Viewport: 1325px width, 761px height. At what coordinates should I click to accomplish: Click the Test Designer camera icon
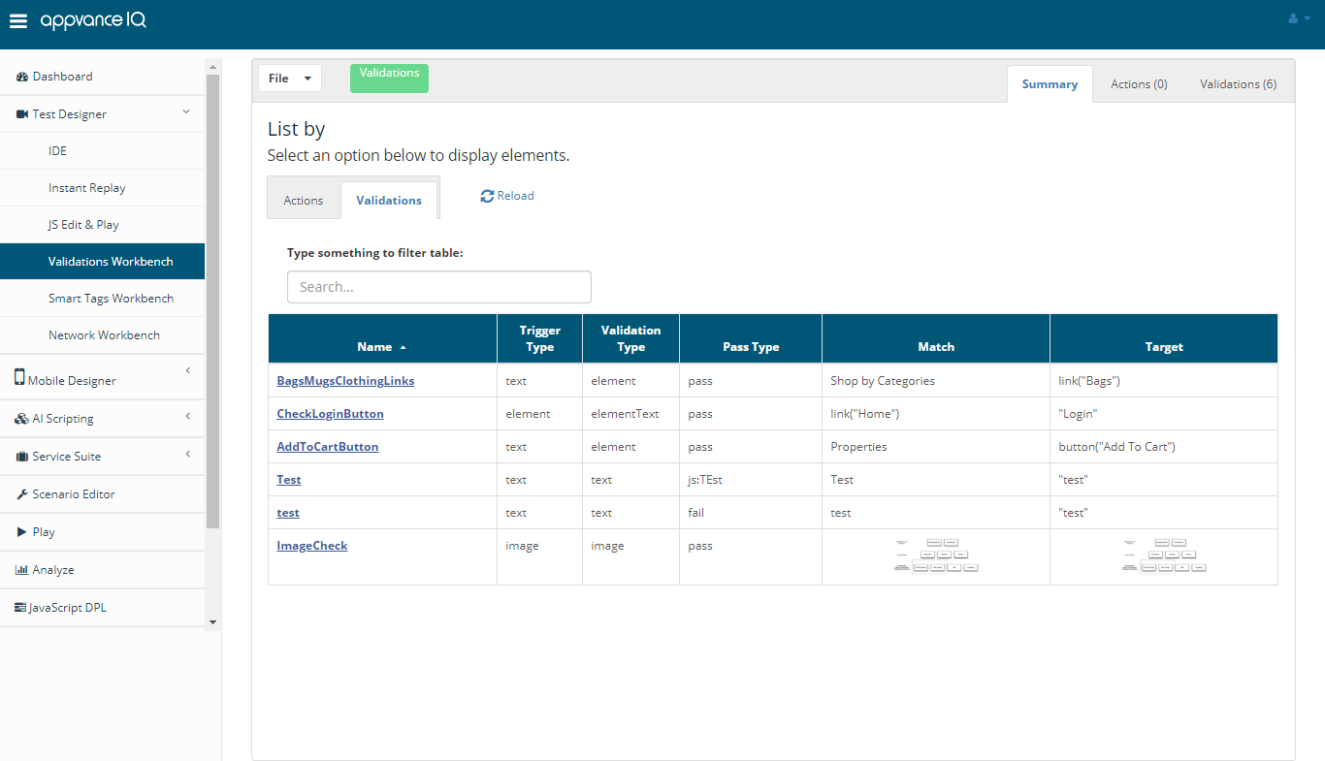tap(22, 114)
